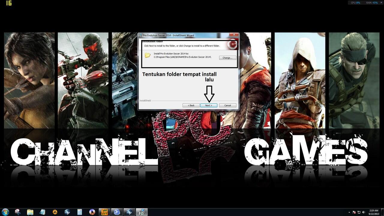Click the yellow destination folder icon

click(x=148, y=55)
